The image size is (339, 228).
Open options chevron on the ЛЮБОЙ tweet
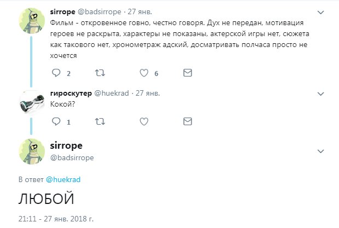click(x=320, y=149)
